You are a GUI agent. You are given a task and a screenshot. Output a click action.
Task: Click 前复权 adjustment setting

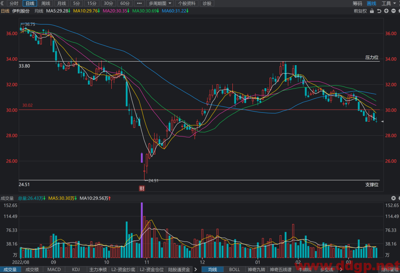(x=360, y=11)
